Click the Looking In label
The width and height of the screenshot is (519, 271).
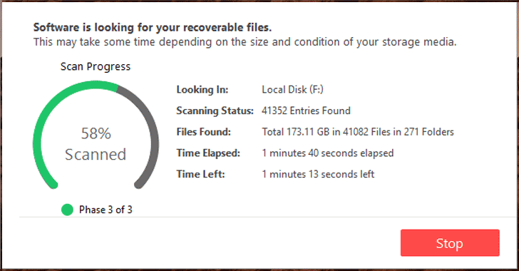point(202,89)
